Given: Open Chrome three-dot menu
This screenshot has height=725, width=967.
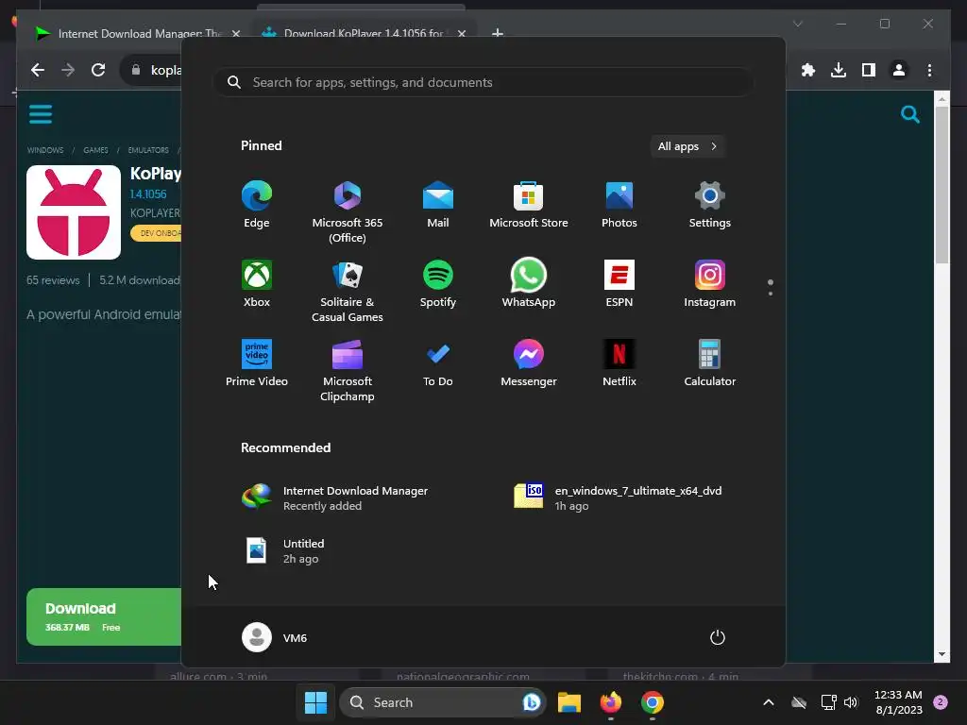Looking at the screenshot, I should pos(929,70).
